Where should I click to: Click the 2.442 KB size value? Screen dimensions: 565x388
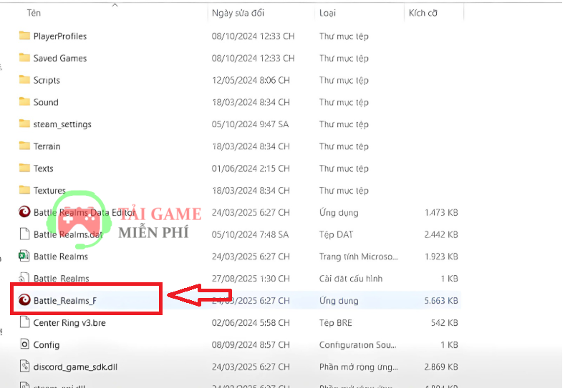tap(441, 235)
